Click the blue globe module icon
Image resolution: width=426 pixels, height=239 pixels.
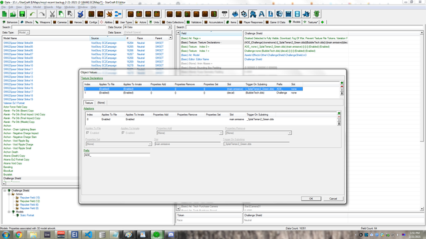[x=280, y=14]
